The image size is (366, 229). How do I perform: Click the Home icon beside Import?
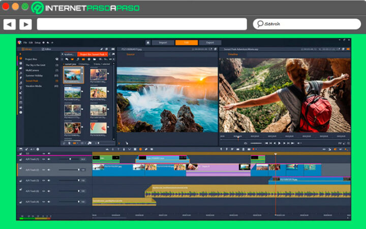coord(147,43)
